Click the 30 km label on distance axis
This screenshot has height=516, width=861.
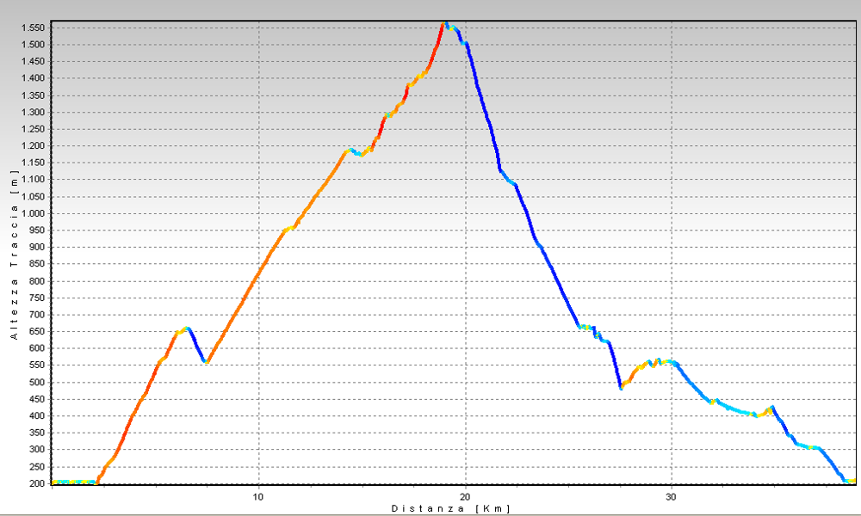tap(671, 497)
